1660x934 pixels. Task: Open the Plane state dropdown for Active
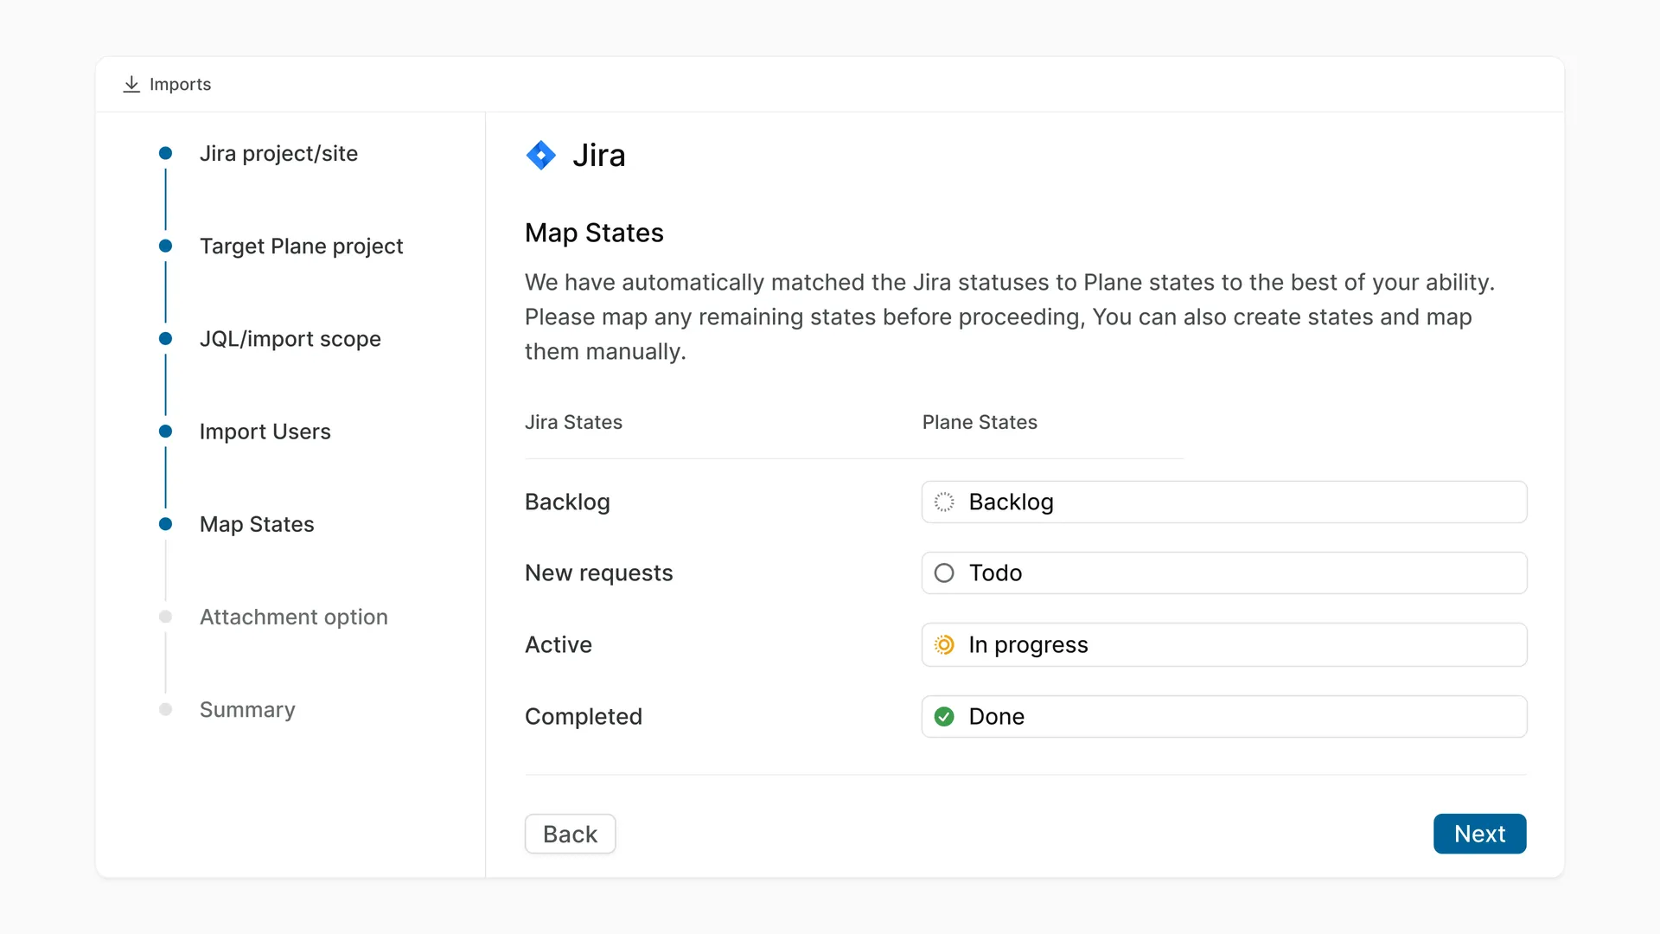pyautogui.click(x=1224, y=645)
